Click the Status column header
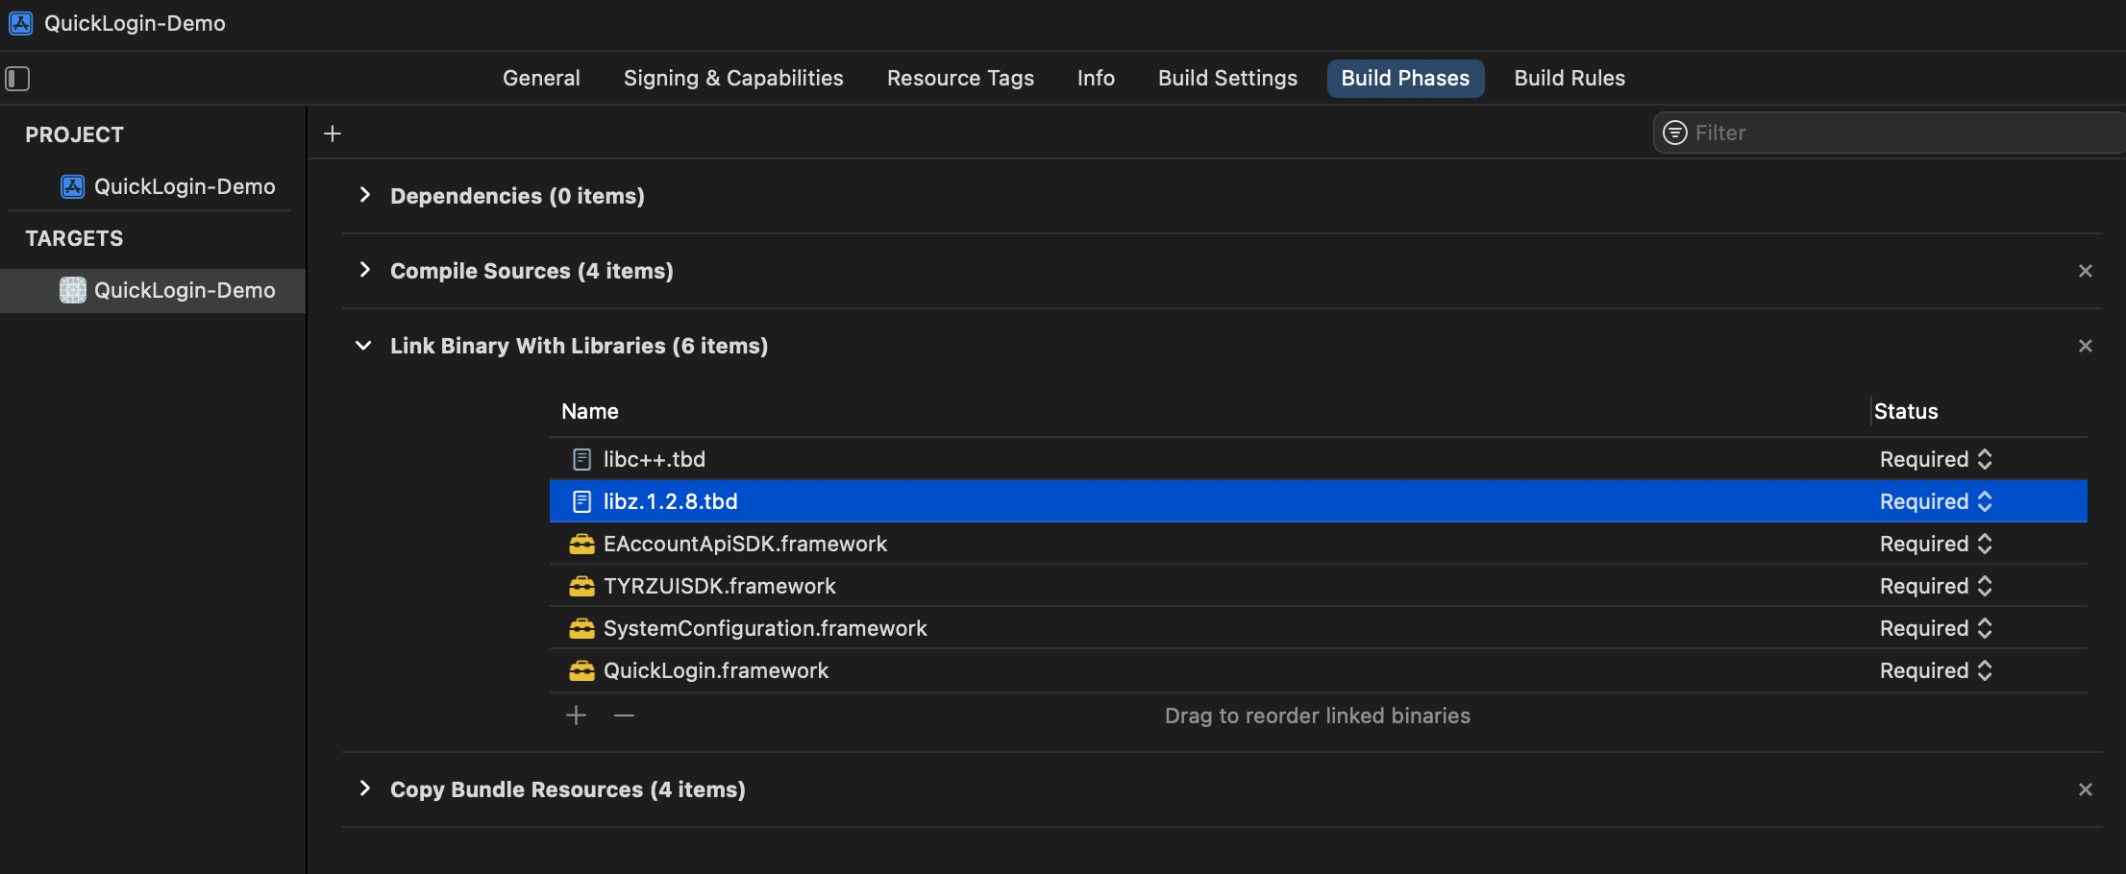 [x=1906, y=411]
